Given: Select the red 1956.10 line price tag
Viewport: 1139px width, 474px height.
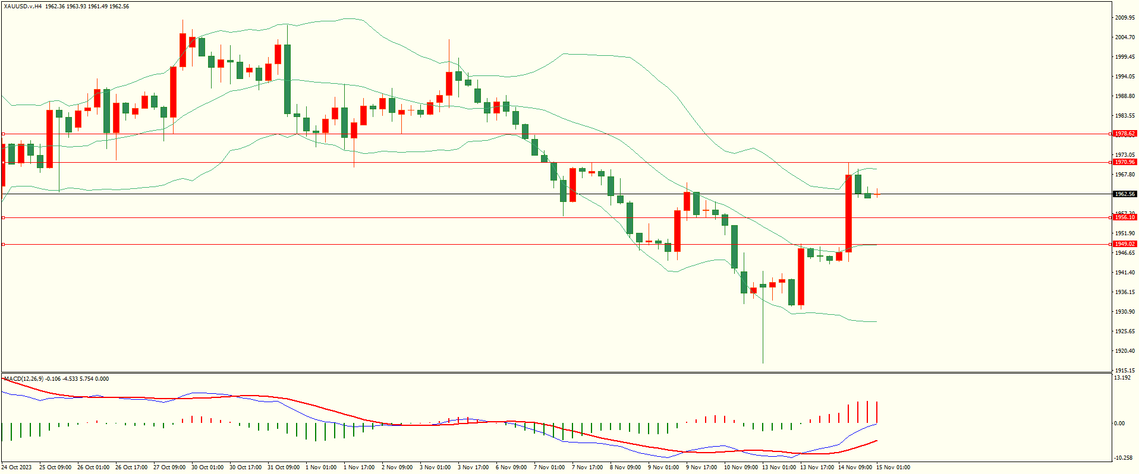Looking at the screenshot, I should (x=1125, y=217).
